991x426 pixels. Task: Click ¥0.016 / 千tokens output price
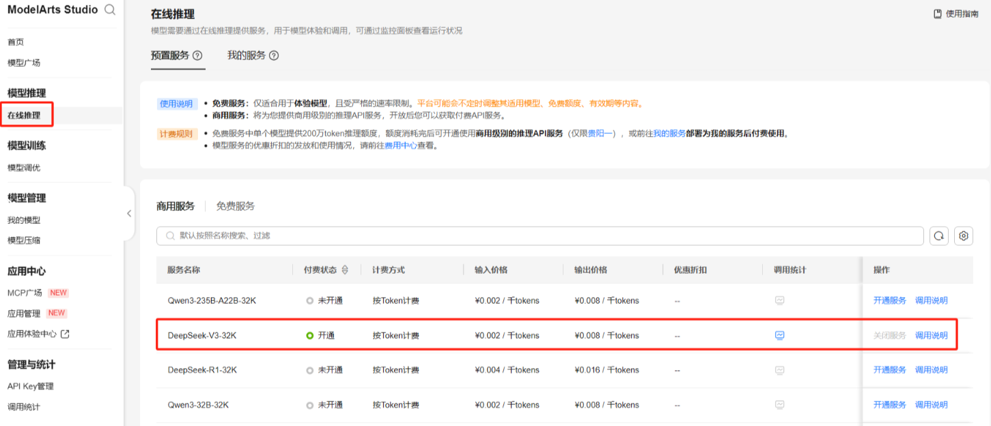(607, 370)
